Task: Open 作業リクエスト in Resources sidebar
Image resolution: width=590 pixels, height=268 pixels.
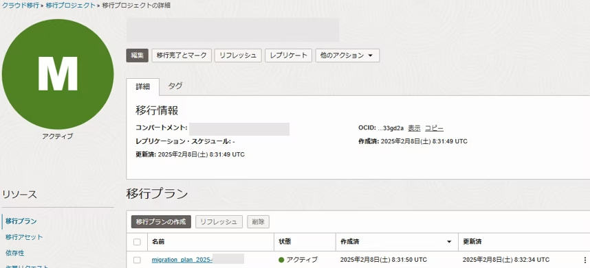Action: point(27,266)
